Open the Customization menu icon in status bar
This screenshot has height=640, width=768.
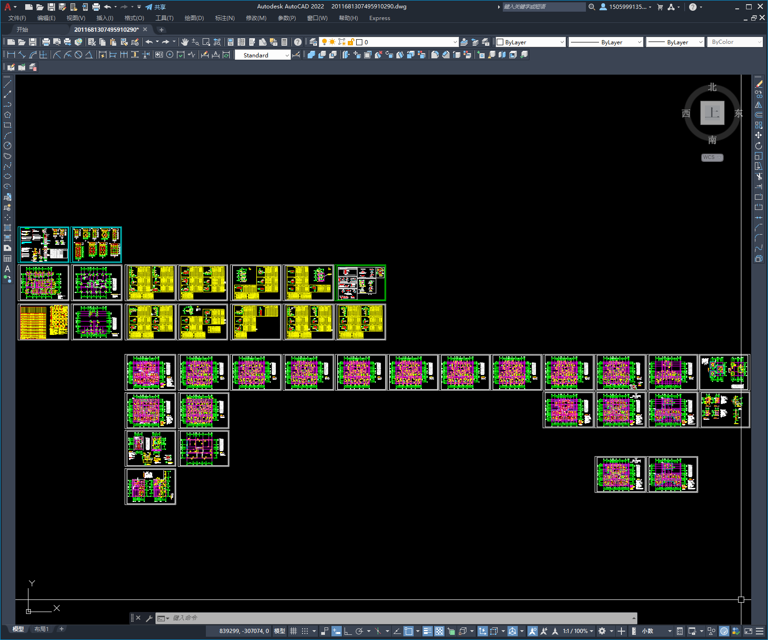(760, 631)
